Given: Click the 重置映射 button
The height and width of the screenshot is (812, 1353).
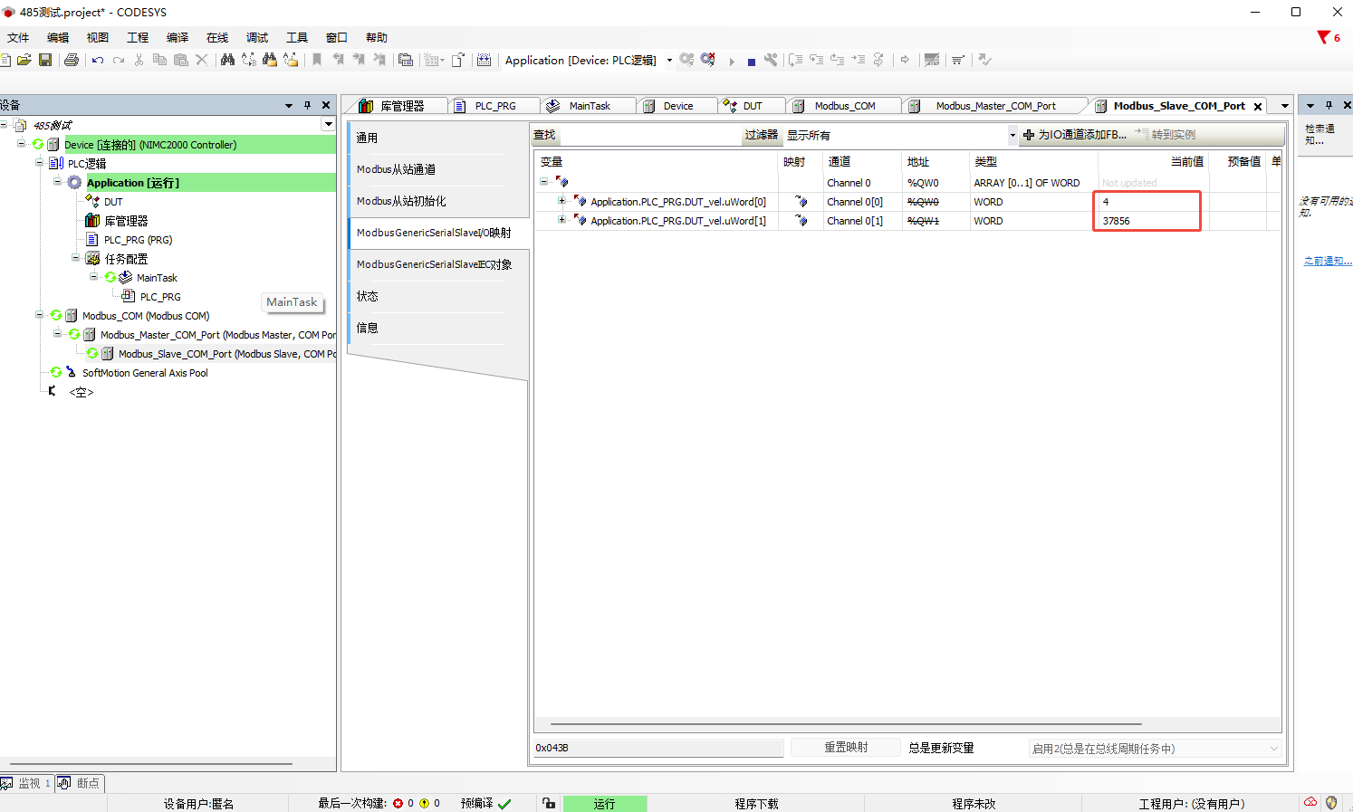Looking at the screenshot, I should pos(846,748).
